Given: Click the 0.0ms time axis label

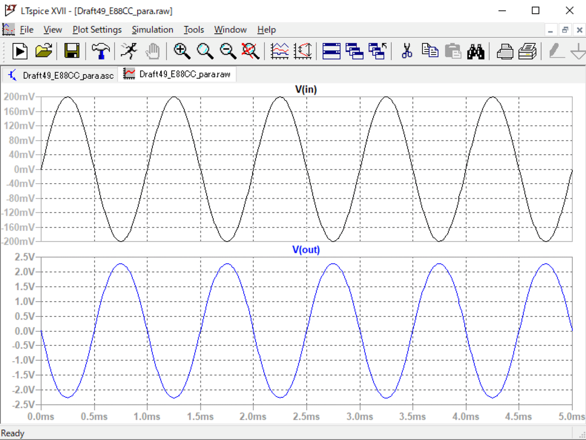Looking at the screenshot, I should point(41,417).
